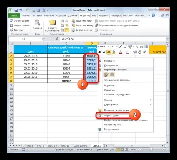
Task: Run the Орфография spell check
Action: click(20, 21)
